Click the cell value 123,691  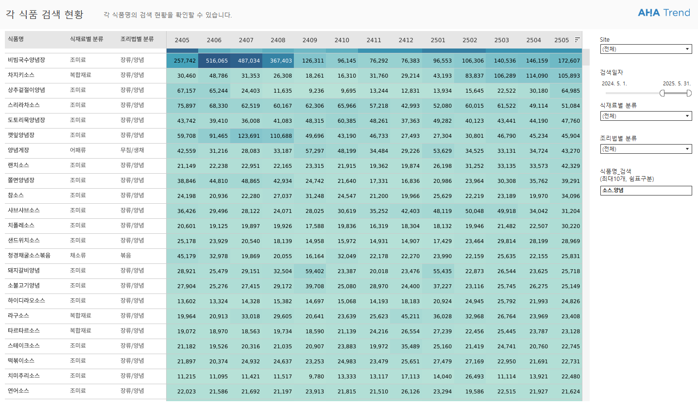(249, 136)
